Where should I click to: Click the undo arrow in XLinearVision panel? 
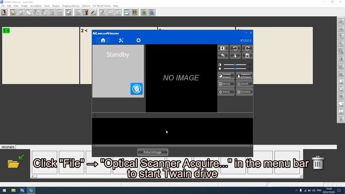[x=223, y=56]
